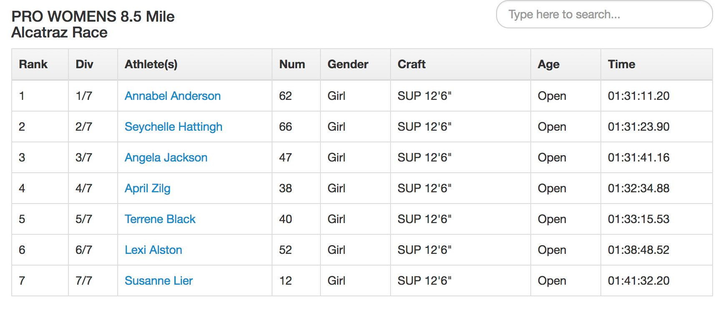This screenshot has height=313, width=721.
Task: Open Seychelle Hattingh athlete link
Action: [173, 127]
